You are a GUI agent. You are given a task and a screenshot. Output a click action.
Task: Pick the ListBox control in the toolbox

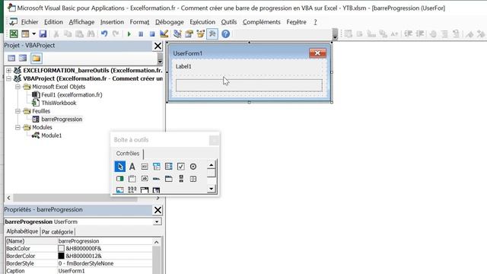pos(169,167)
